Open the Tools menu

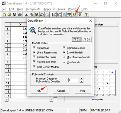point(61,9)
